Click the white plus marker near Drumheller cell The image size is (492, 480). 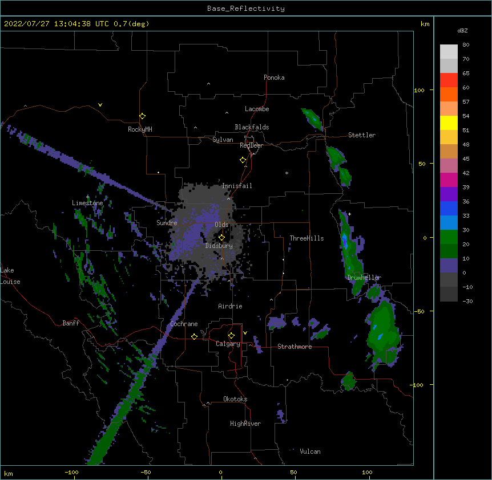click(x=349, y=214)
